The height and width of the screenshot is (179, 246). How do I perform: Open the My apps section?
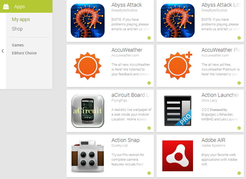point(21,19)
